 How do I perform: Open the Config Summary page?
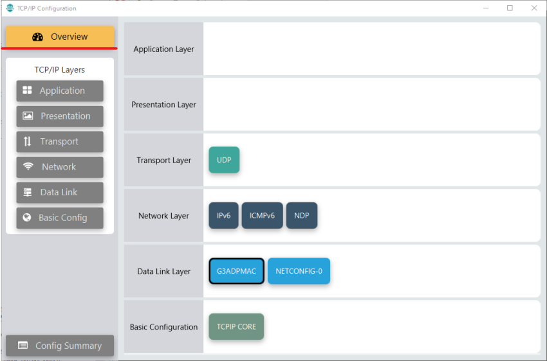pos(60,346)
